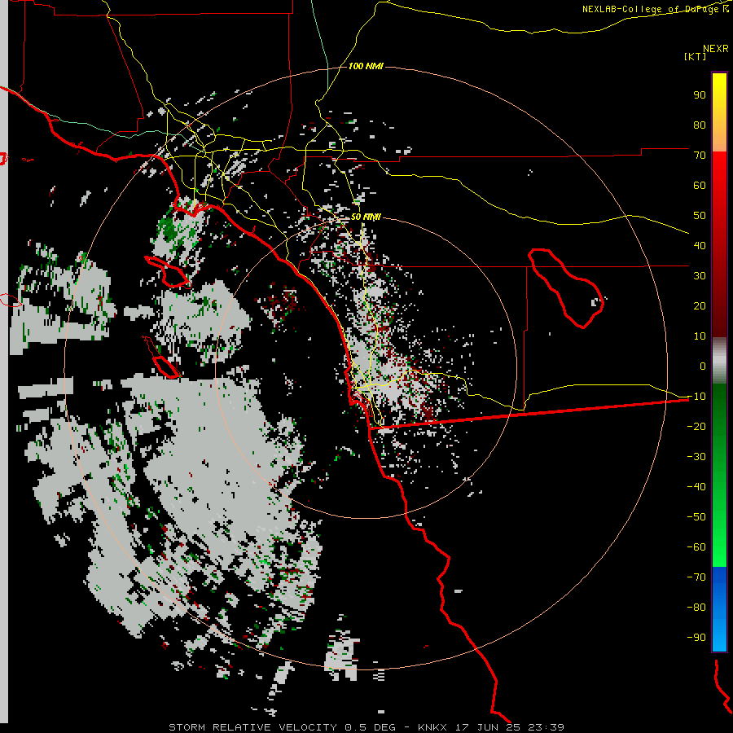Pick the yellow top segment of the color bar
Viewport: 733px width, 733px height.
[x=719, y=112]
